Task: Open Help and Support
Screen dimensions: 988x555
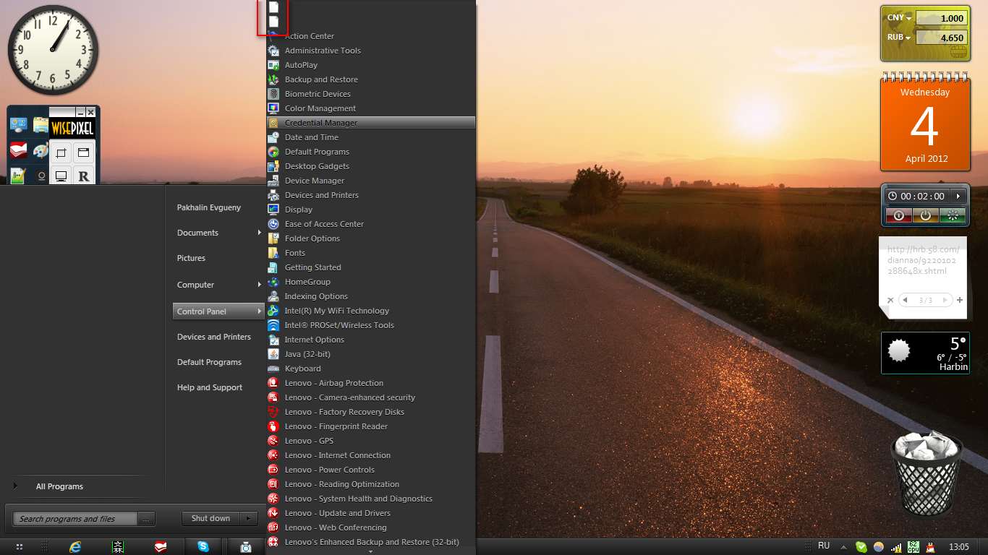Action: pyautogui.click(x=210, y=387)
